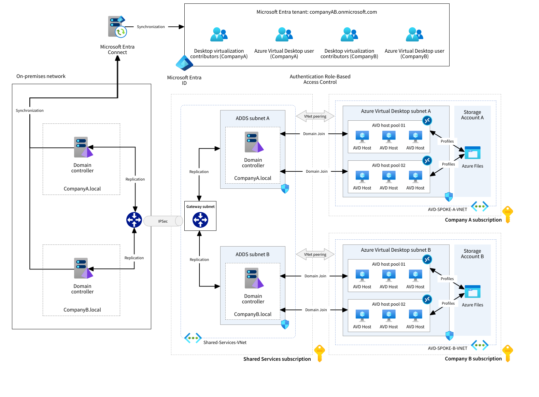Click the Microsoft Entra Connect server icon

pyautogui.click(x=117, y=27)
